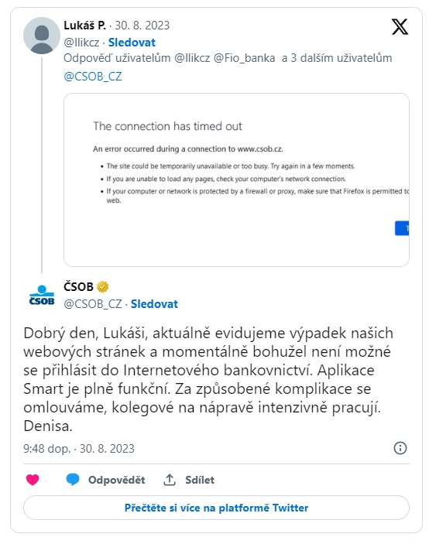Click Lukáš P. grey profile avatar
429x544 pixels.
pos(42,36)
